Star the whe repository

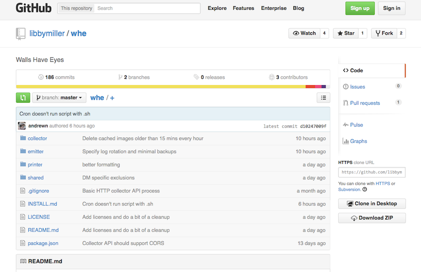click(x=346, y=33)
